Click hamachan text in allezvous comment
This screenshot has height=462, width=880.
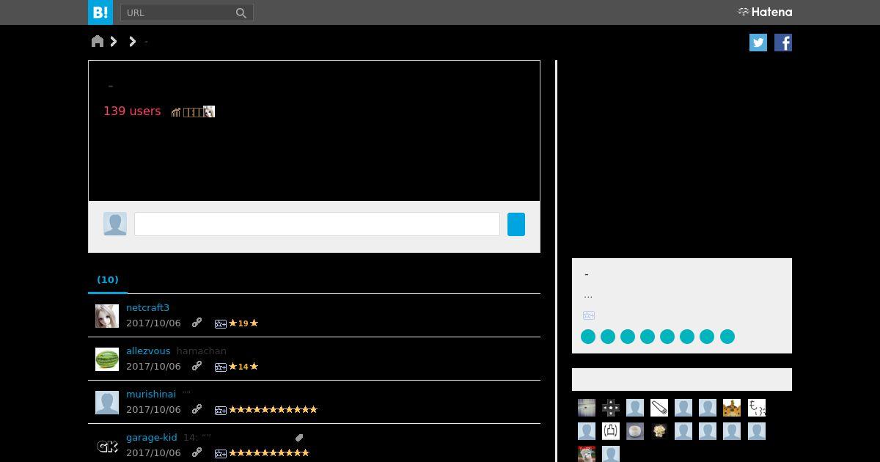tap(202, 351)
